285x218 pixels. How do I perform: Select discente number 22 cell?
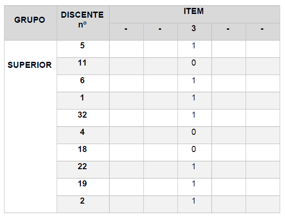click(83, 170)
